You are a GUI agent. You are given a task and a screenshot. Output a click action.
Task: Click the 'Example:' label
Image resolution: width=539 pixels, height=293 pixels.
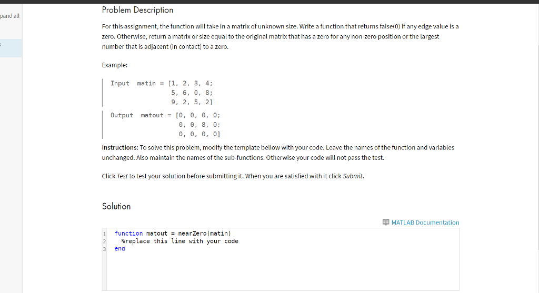coord(114,65)
